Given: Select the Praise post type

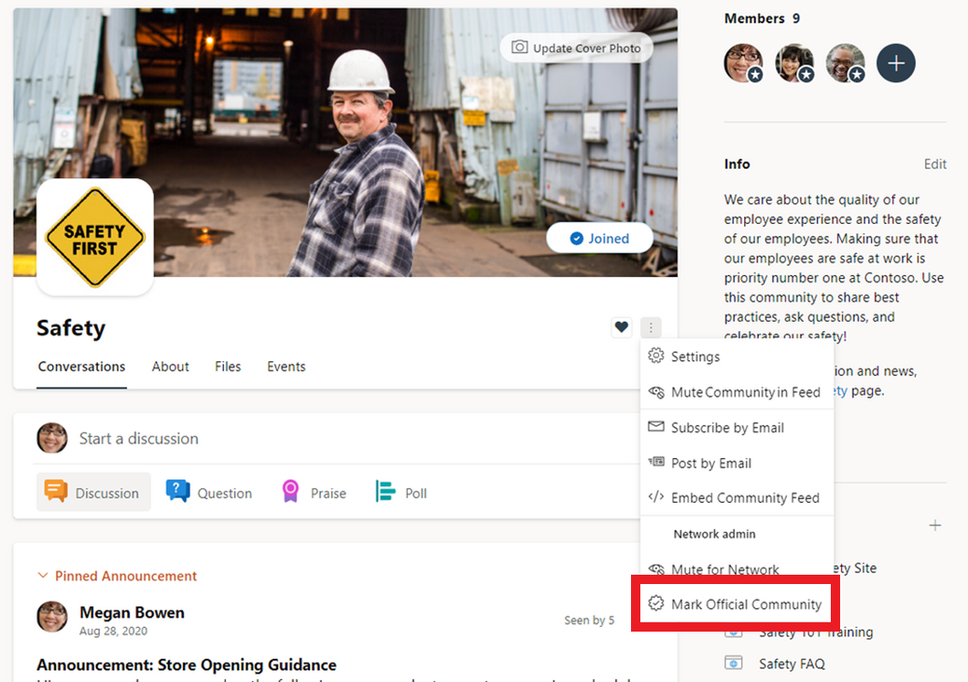Looking at the screenshot, I should (315, 493).
